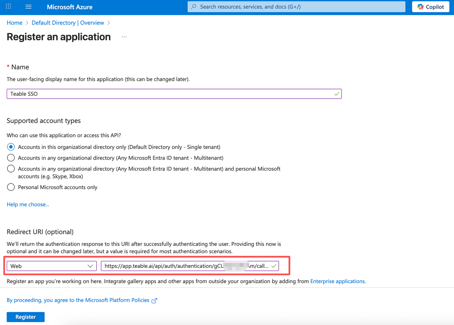
Task: Click external link icon after Platform Policies
Action: click(154, 301)
